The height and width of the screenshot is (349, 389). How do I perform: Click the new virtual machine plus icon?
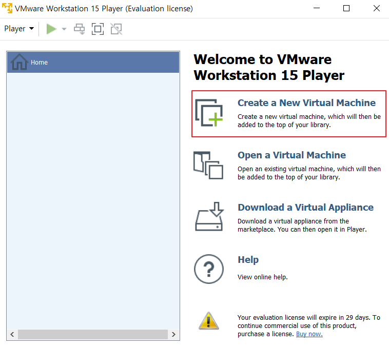pyautogui.click(x=209, y=113)
